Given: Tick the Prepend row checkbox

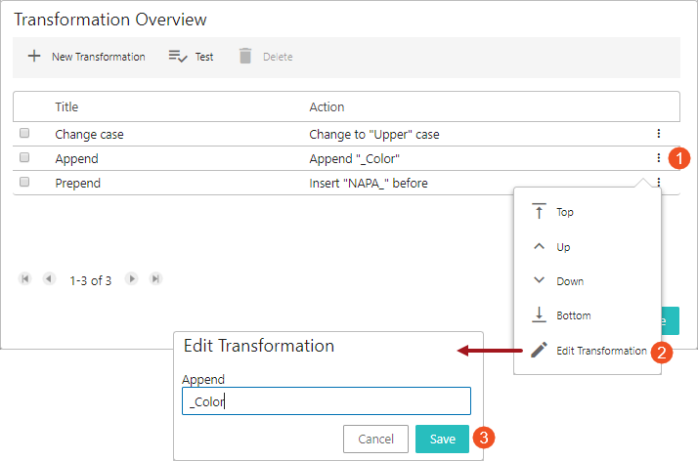Looking at the screenshot, I should (x=24, y=182).
